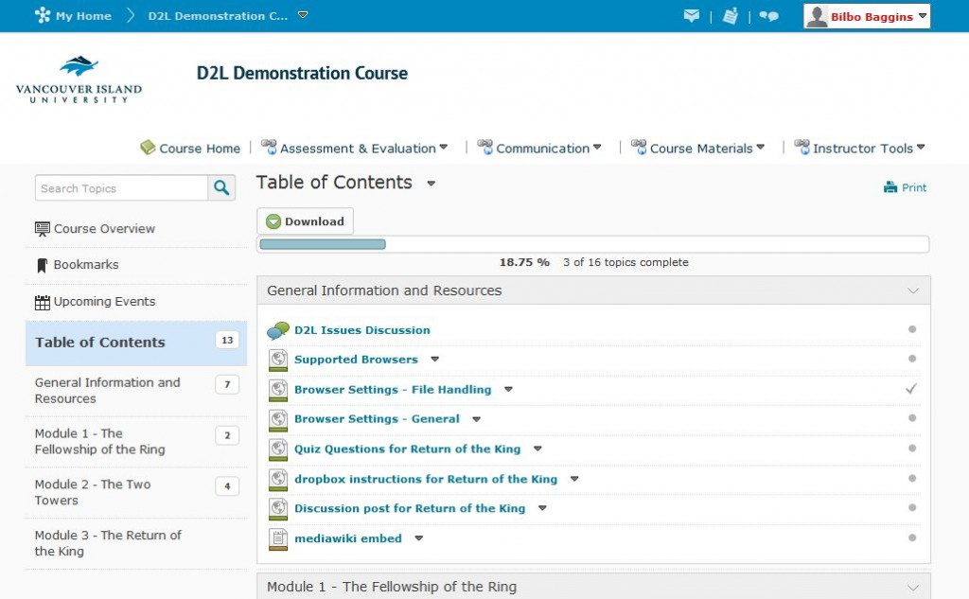Click the Bilbo Baggins user avatar icon
Image resolution: width=969 pixels, height=599 pixels.
(x=817, y=16)
